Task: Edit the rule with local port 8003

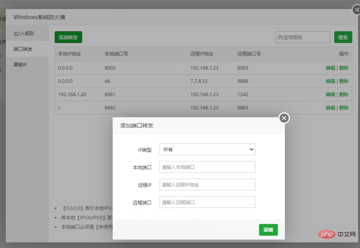Action: [x=330, y=68]
